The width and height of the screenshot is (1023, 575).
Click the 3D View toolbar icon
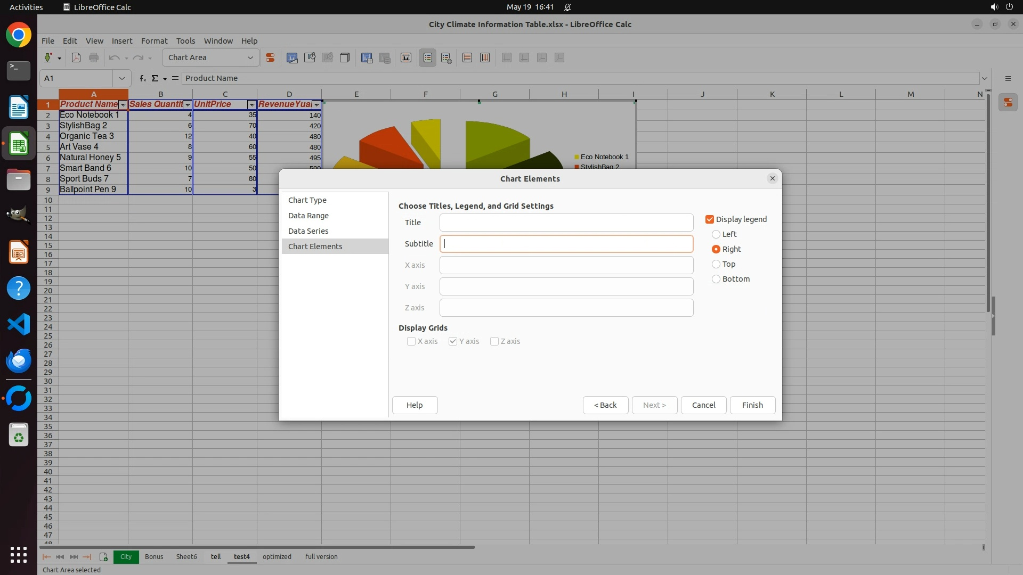[x=345, y=57]
